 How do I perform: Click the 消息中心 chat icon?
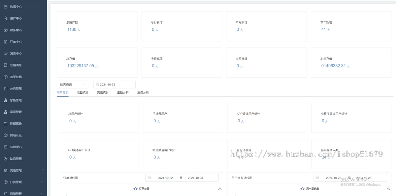tap(6, 53)
